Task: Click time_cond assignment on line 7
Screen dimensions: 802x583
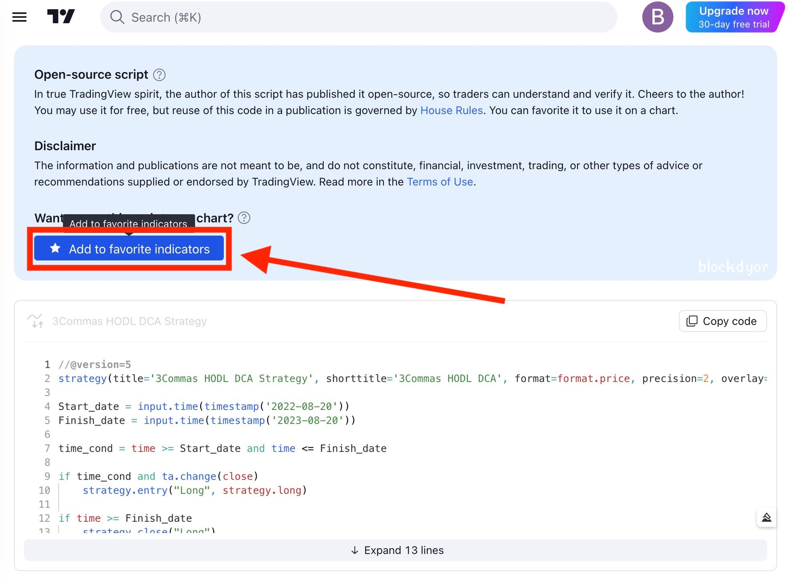Action: click(x=223, y=448)
